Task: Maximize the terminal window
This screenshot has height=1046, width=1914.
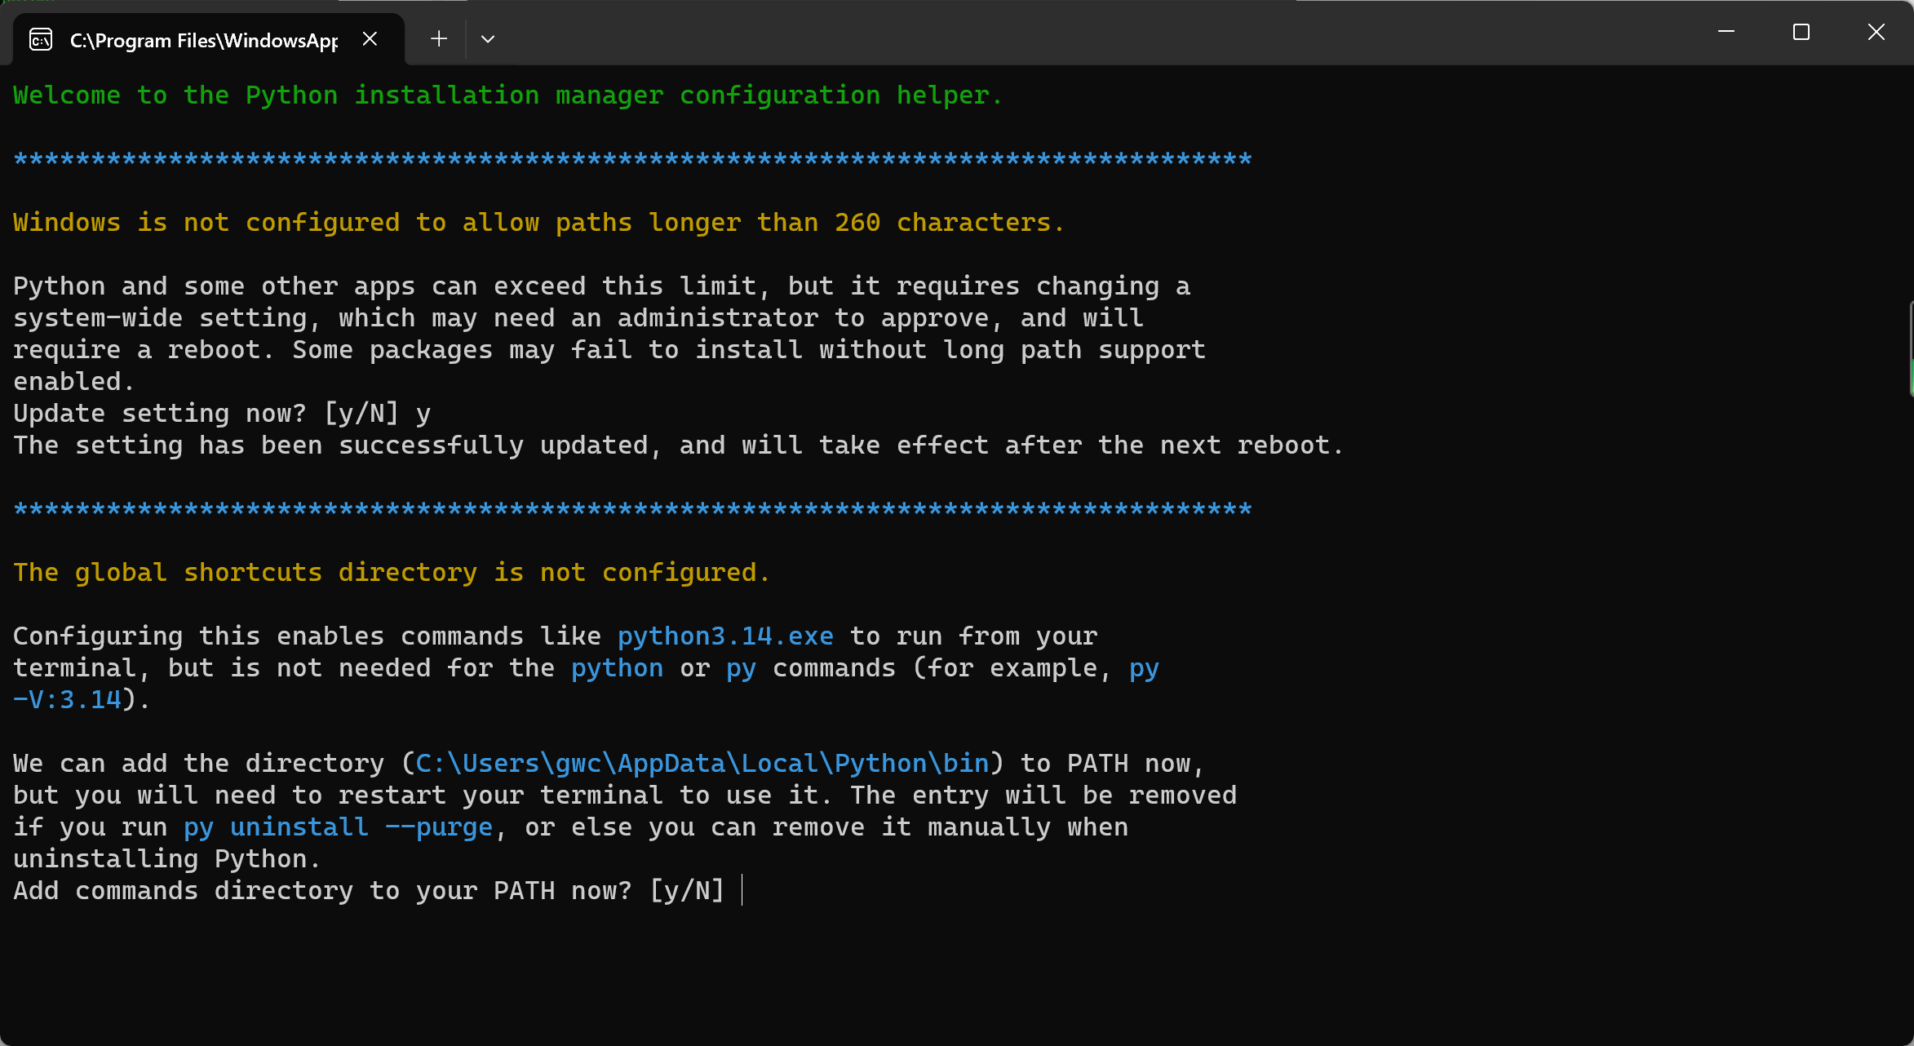Action: (x=1801, y=33)
